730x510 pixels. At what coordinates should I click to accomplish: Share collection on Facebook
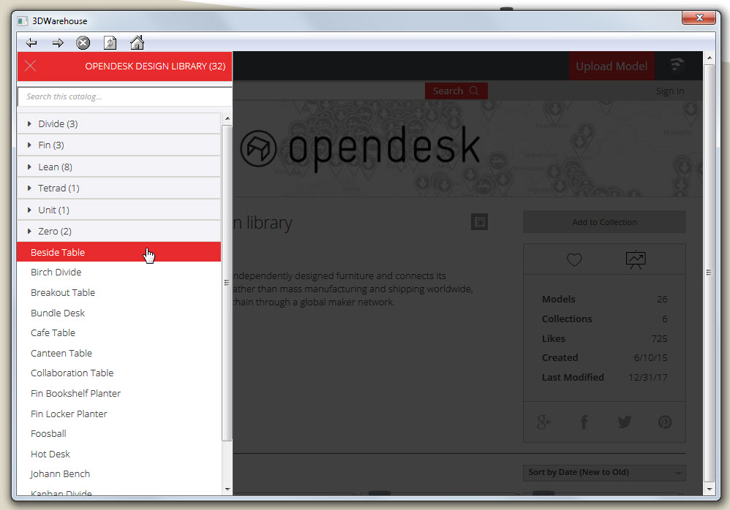point(584,422)
